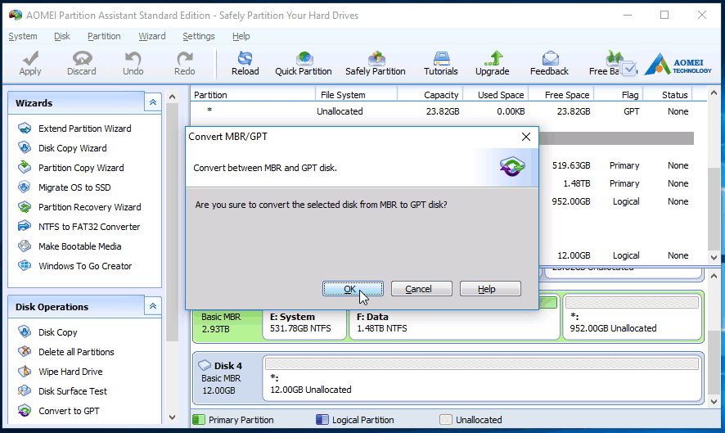Open the System menu

[x=23, y=36]
